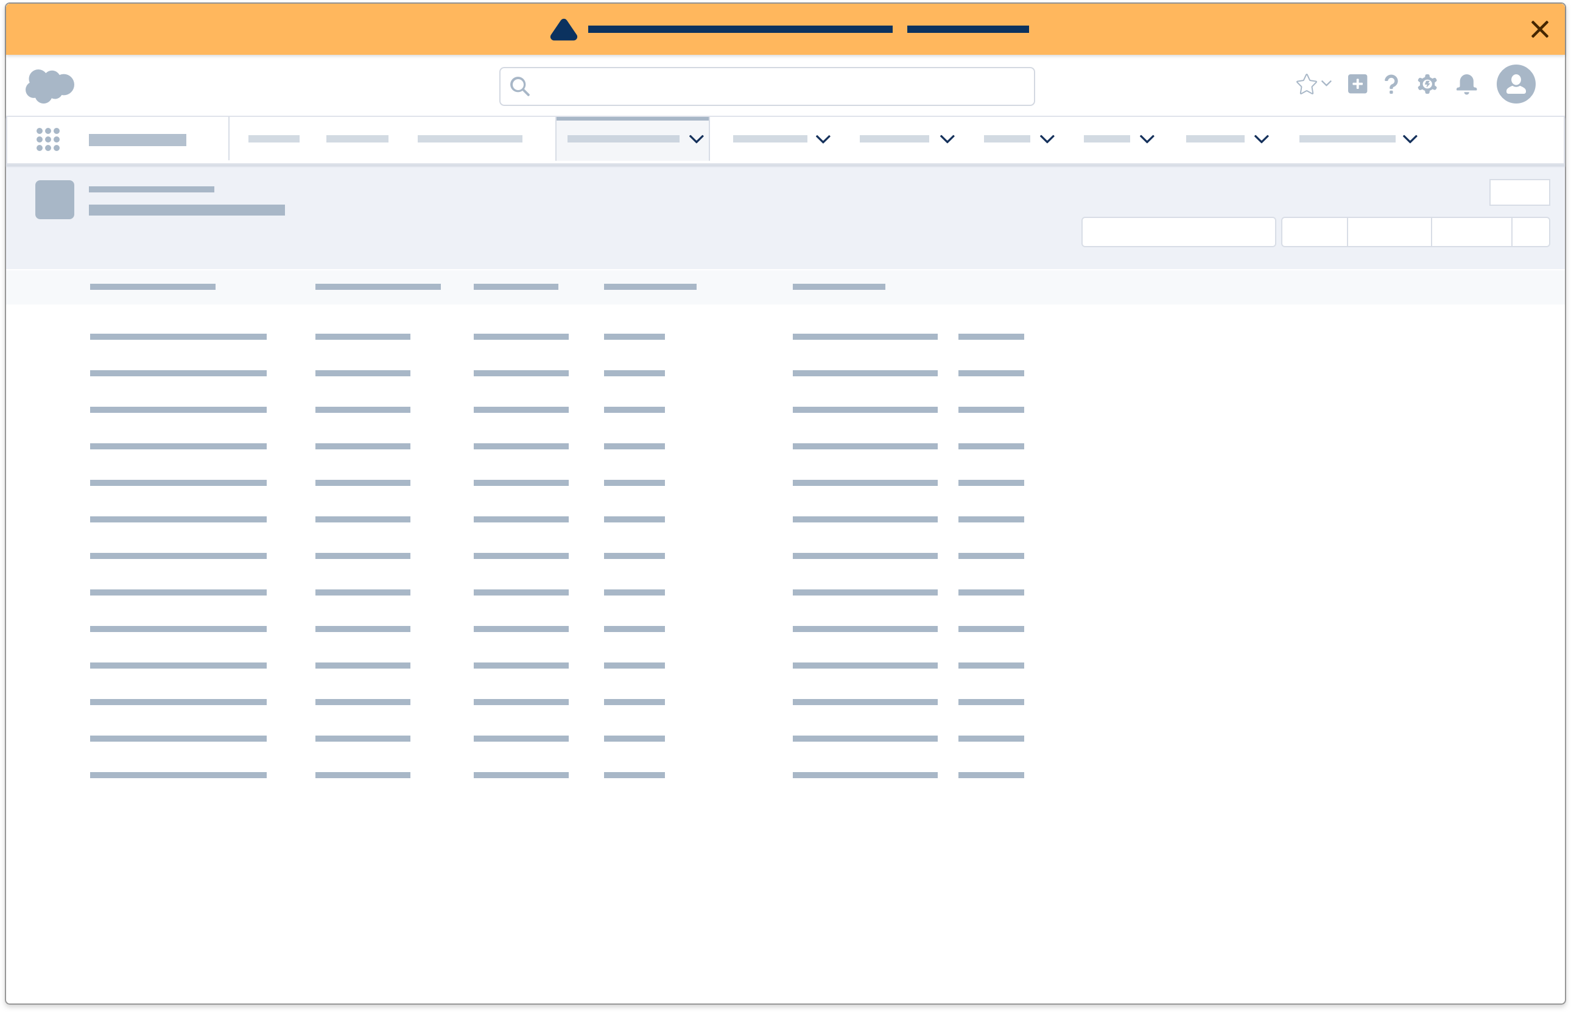Click the list view search box
1571x1012 pixels.
pos(1178,231)
